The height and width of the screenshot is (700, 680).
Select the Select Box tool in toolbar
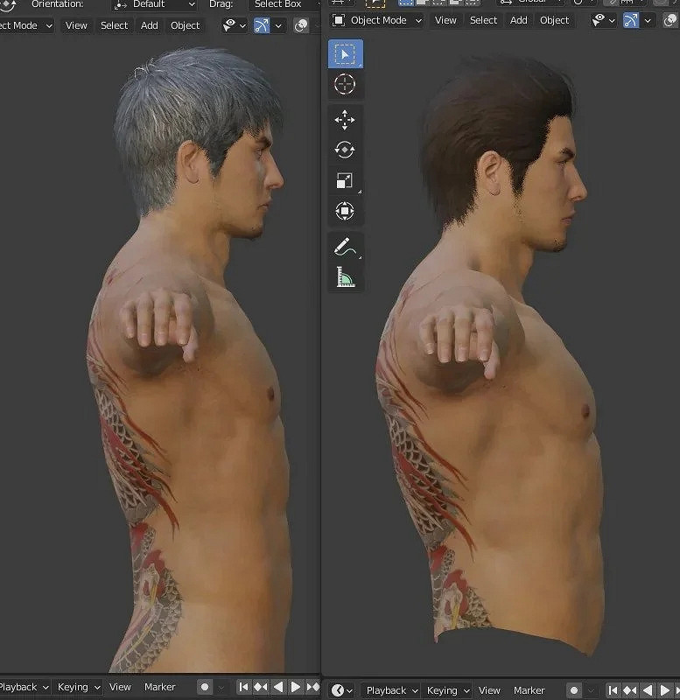345,54
